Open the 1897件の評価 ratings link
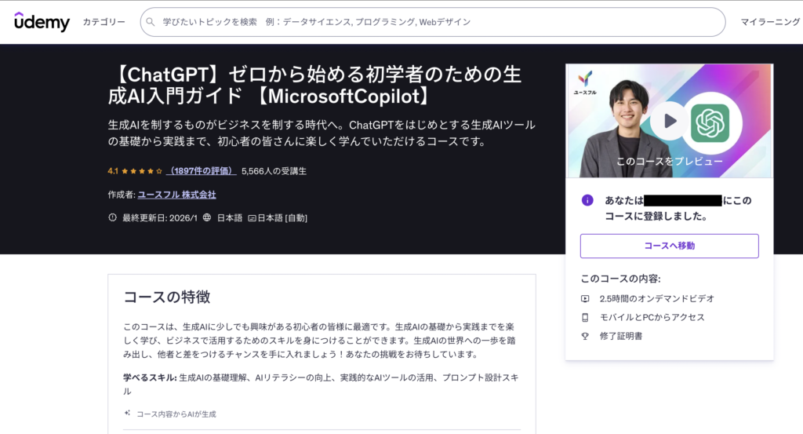 coord(201,170)
